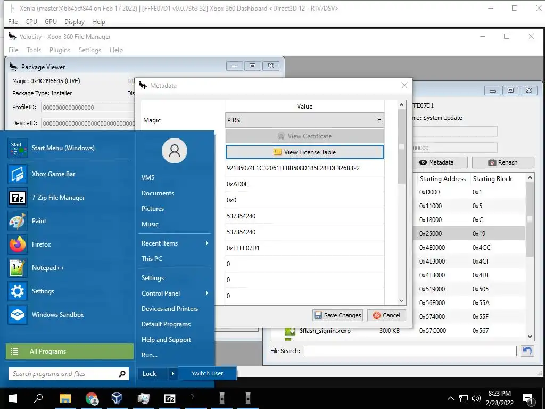Open This PC from Start menu

152,258
